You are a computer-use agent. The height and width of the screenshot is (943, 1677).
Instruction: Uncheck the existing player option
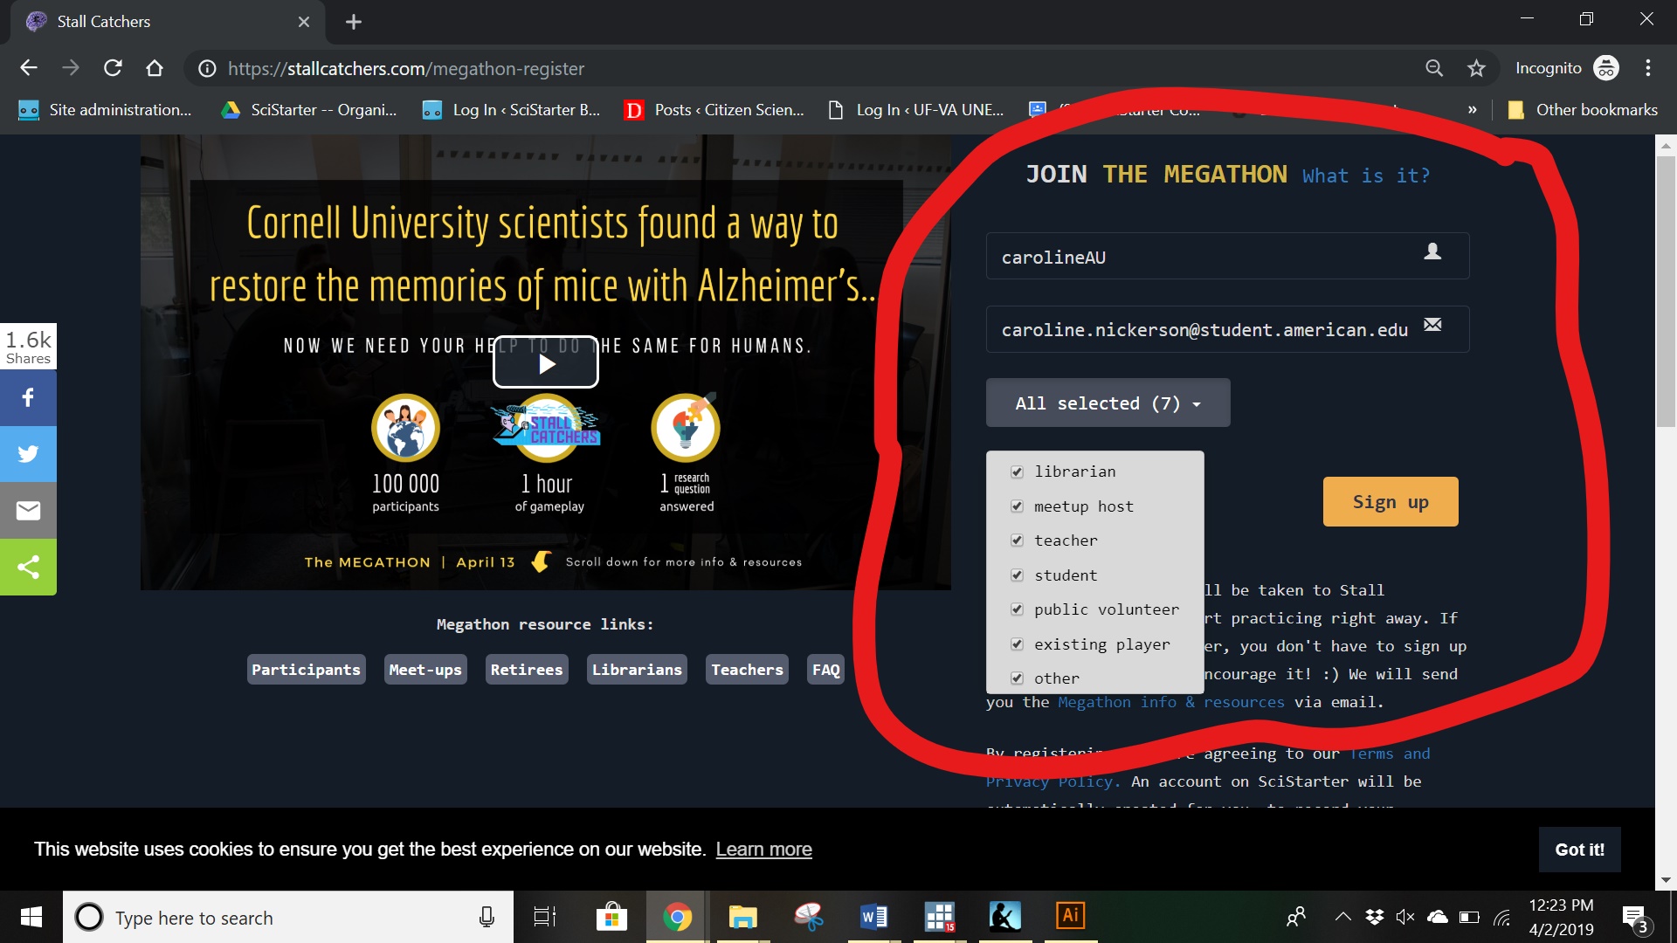[1017, 644]
